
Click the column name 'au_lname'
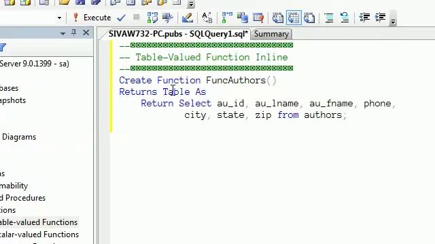[277, 104]
